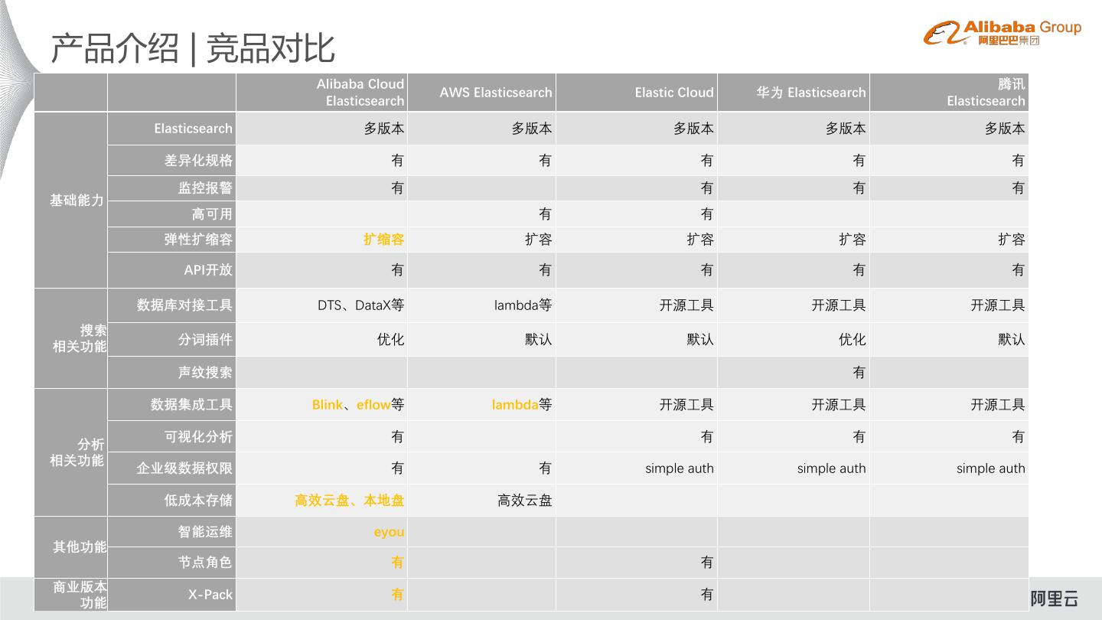The image size is (1102, 620).
Task: Click 默认 in the Elastic Cloud column
Action: [700, 339]
